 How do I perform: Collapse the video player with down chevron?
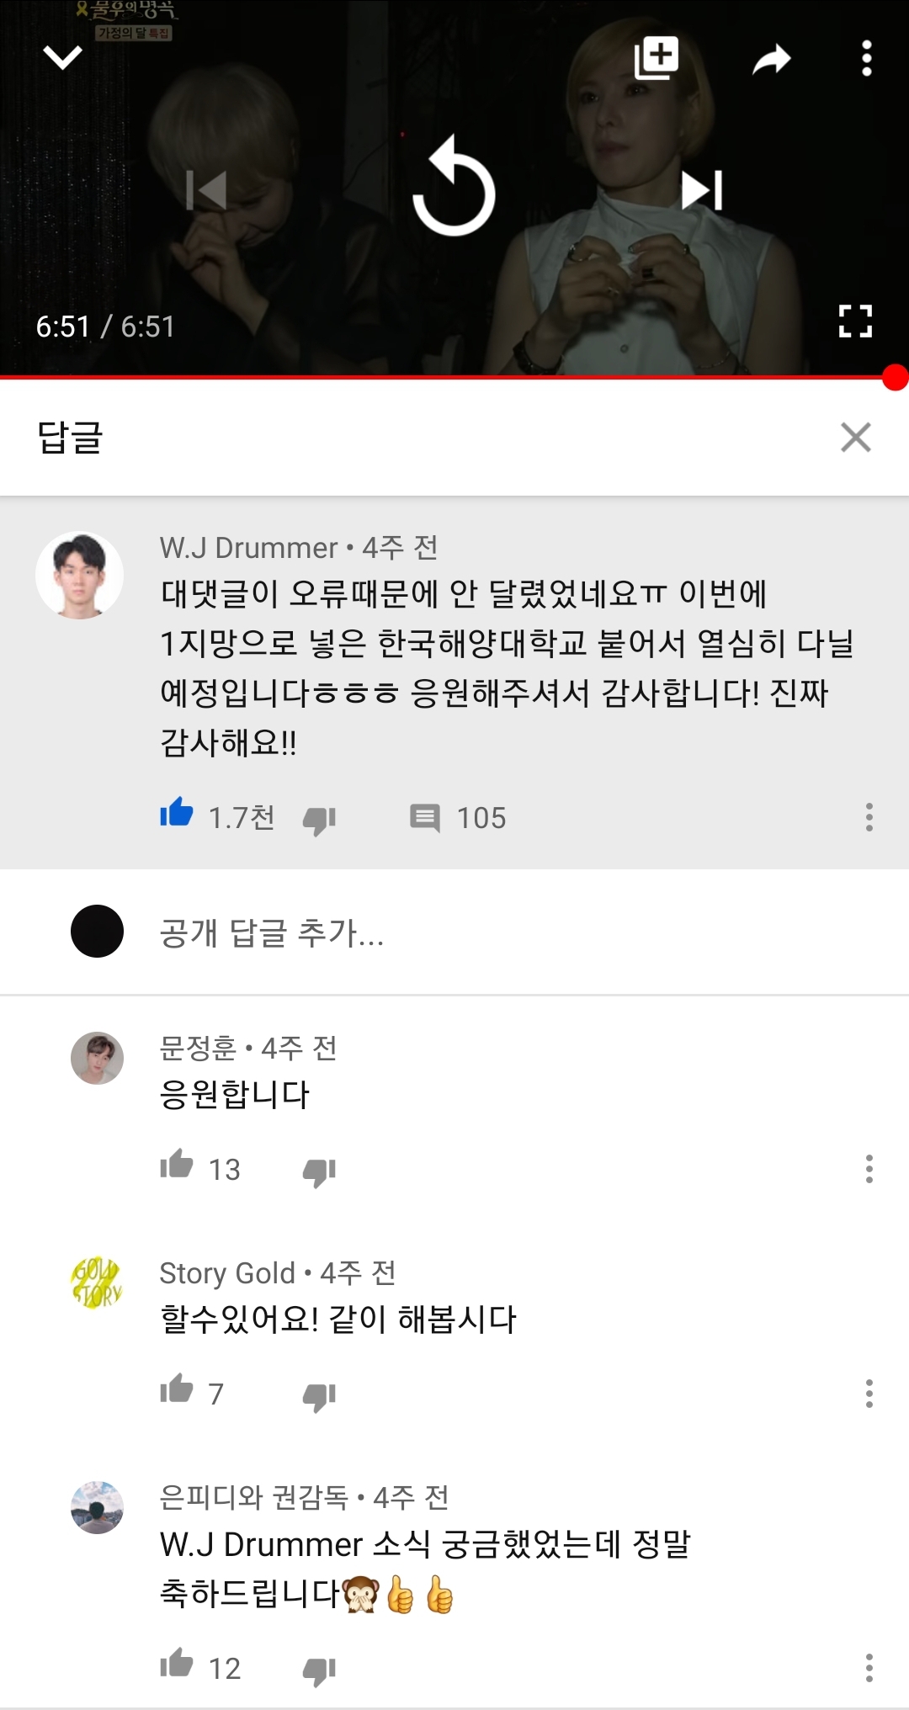tap(62, 58)
